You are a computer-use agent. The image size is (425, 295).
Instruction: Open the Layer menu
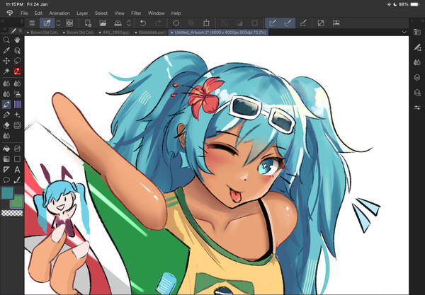coord(82,13)
